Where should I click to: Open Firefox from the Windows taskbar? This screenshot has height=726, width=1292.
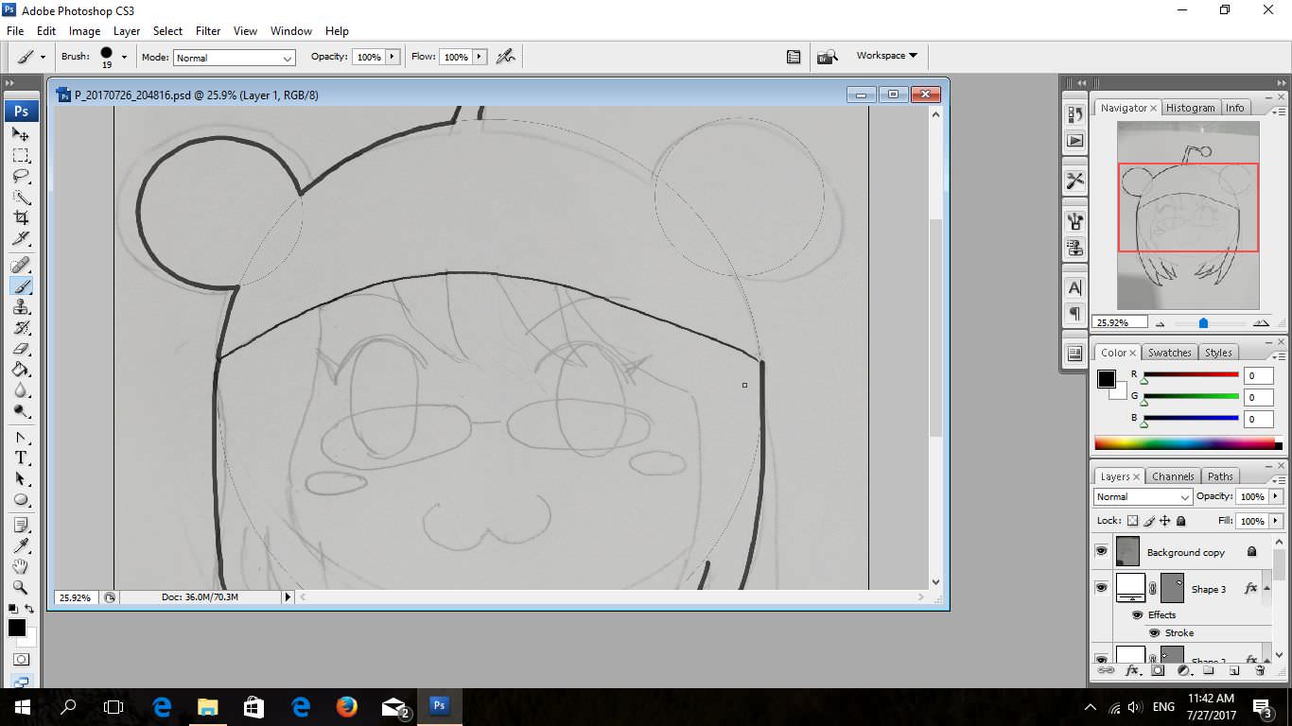(x=347, y=706)
